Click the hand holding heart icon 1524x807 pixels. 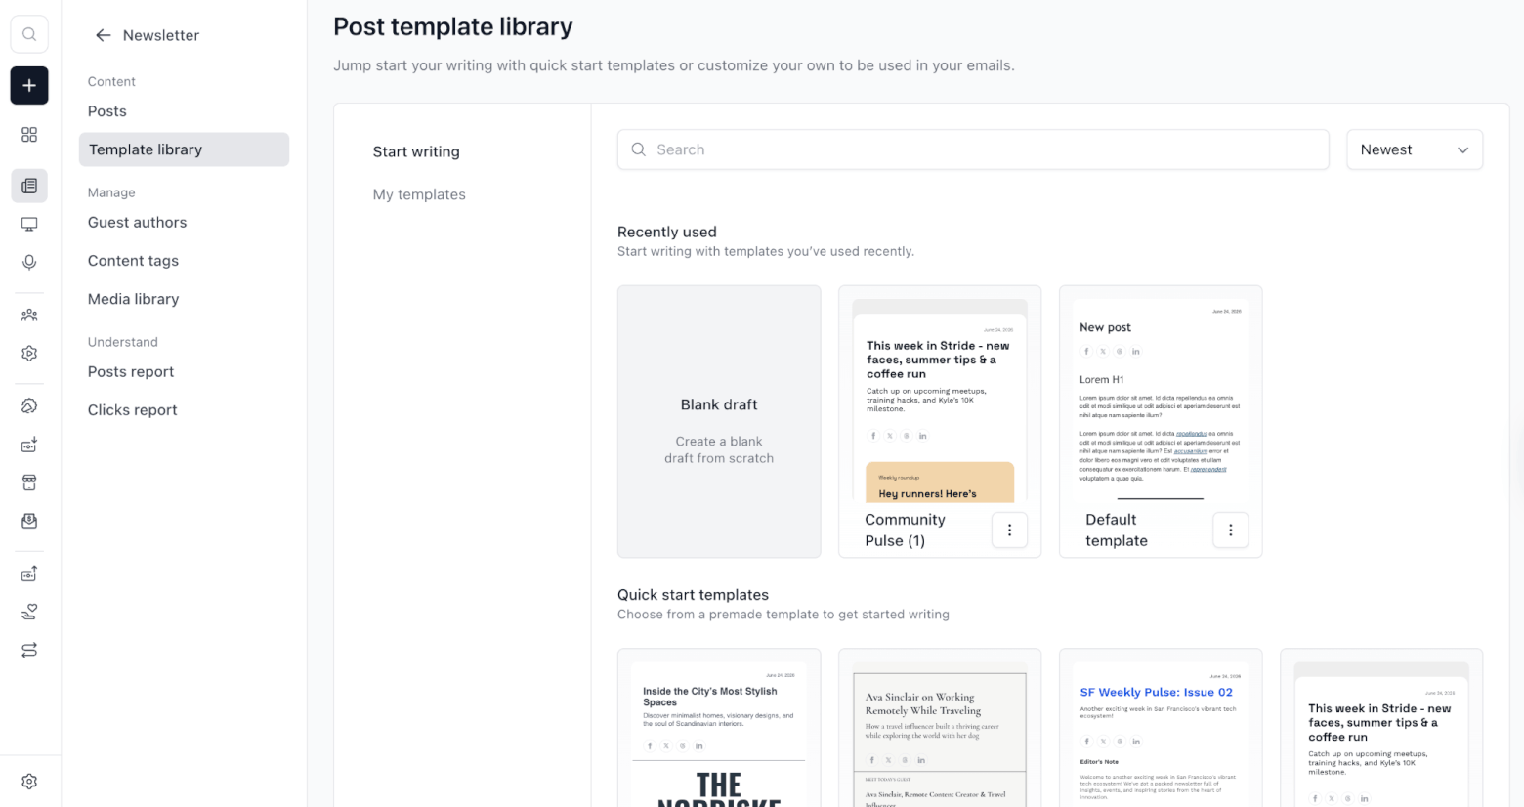29,612
